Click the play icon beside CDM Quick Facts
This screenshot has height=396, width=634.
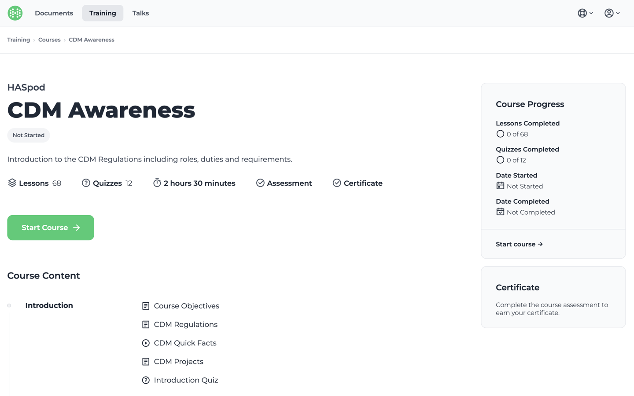point(146,343)
